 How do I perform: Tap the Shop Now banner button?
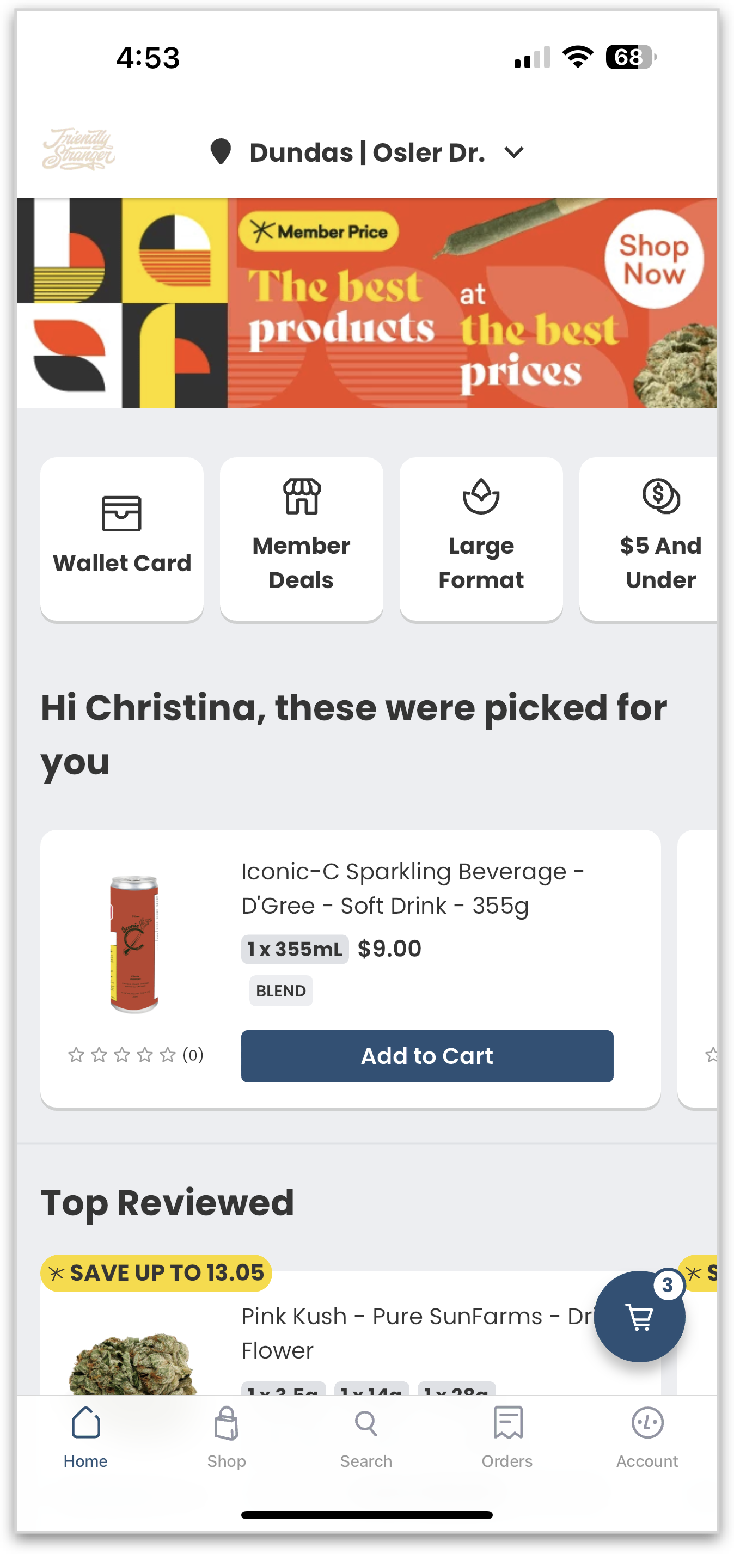[x=654, y=259]
